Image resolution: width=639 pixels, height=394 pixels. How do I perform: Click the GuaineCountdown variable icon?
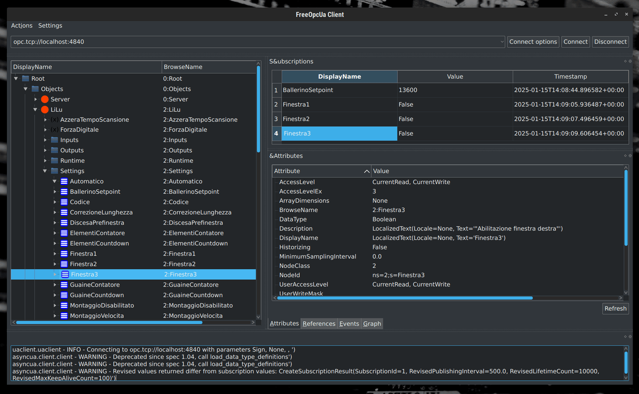click(x=64, y=295)
